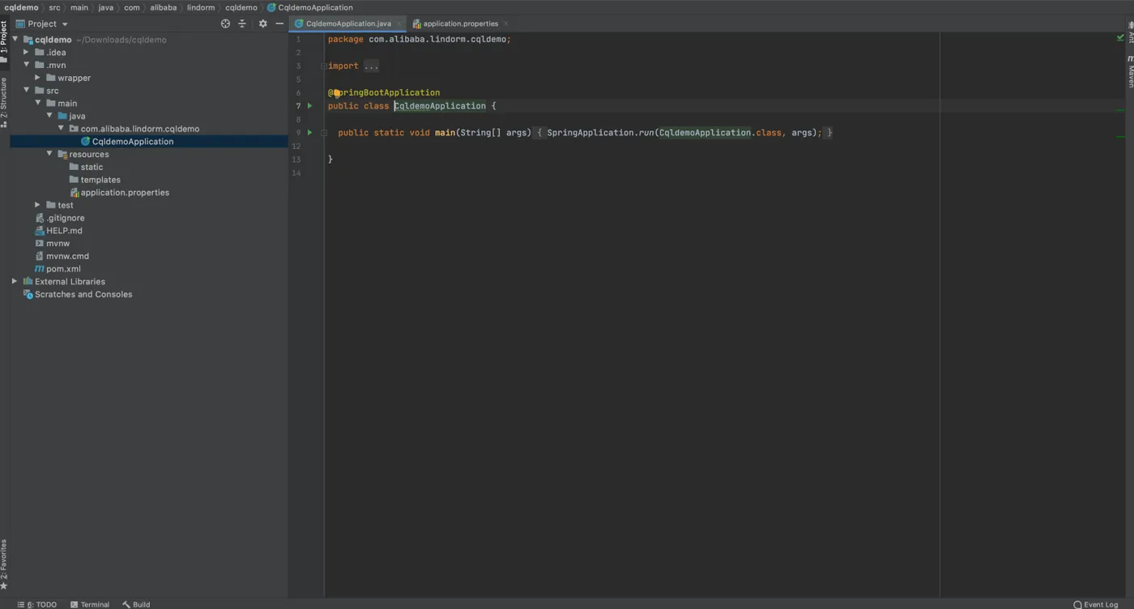Open the Terminal tool window
This screenshot has width=1134, height=609.
[x=90, y=604]
